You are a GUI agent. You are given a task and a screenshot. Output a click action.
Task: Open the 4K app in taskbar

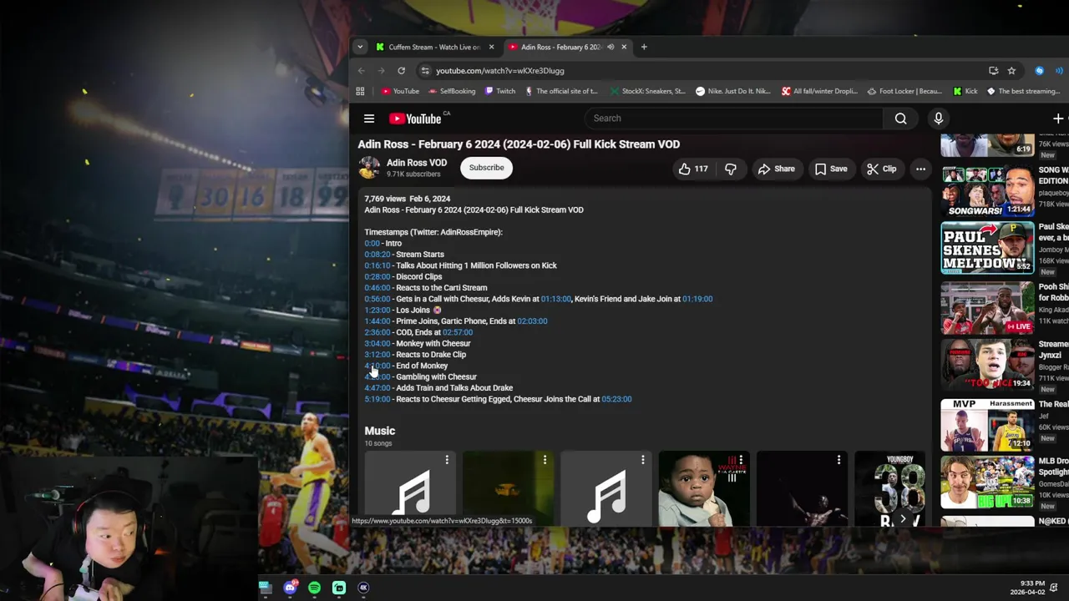pyautogui.click(x=363, y=588)
